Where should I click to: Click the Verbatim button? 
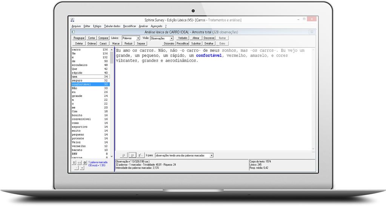183,38
